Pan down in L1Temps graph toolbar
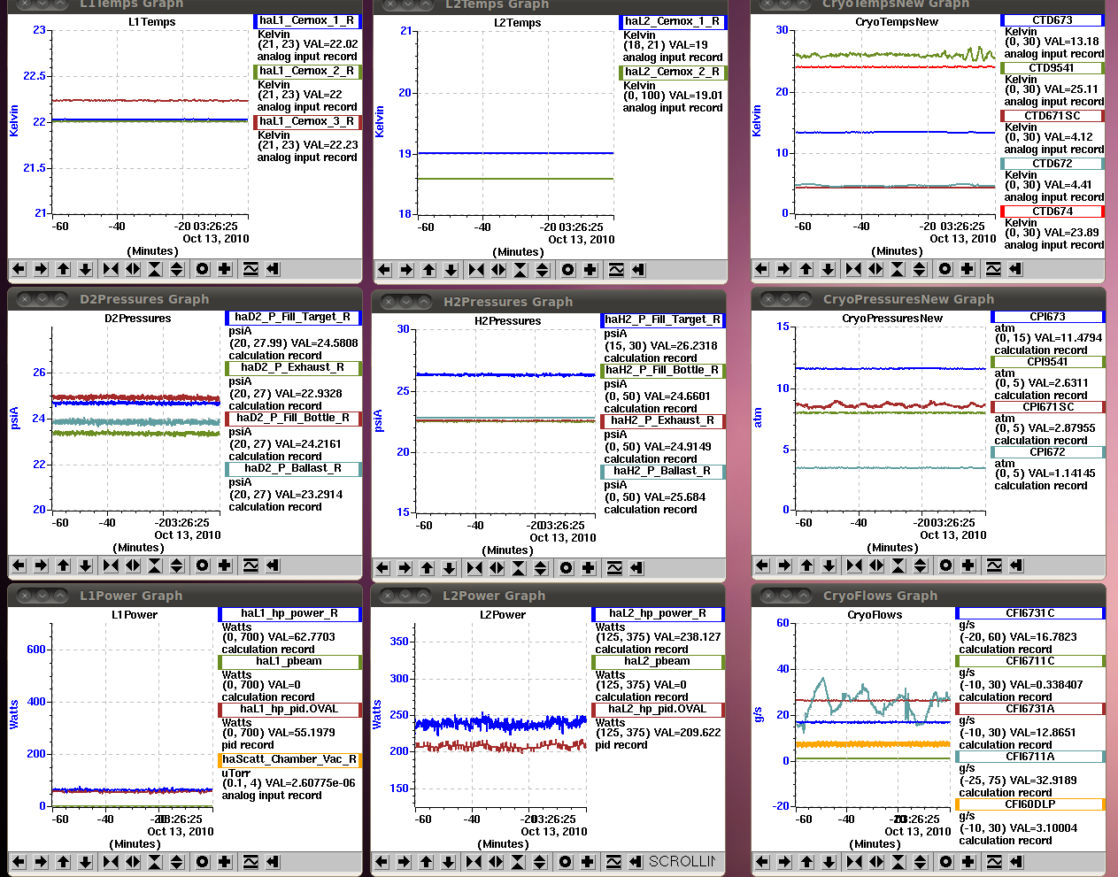Image resolution: width=1118 pixels, height=877 pixels. tap(85, 269)
